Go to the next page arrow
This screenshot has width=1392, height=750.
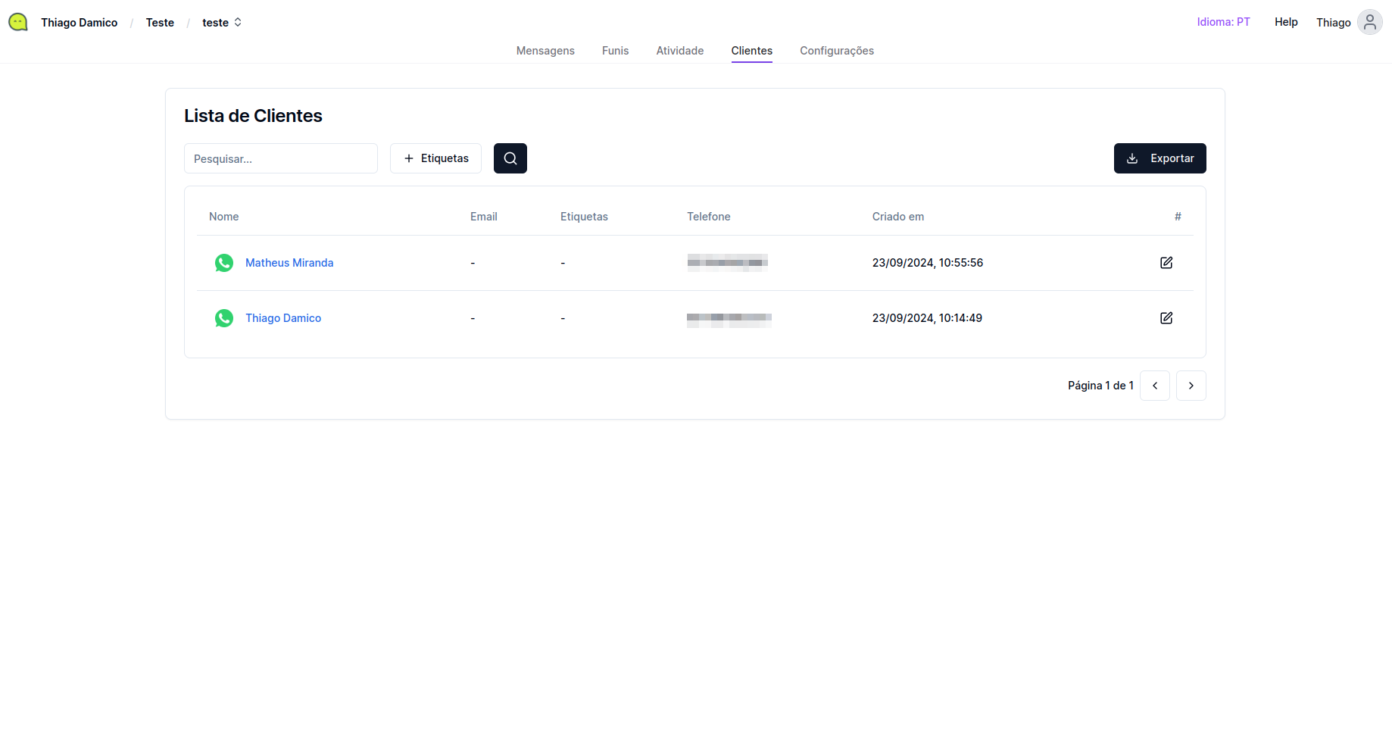pos(1191,386)
